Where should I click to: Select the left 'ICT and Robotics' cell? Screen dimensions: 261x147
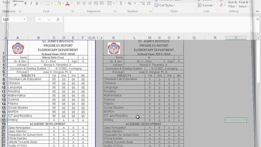coord(28,116)
